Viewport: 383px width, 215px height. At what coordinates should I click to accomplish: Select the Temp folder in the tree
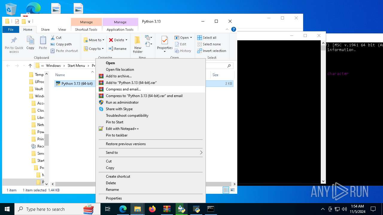click(x=37, y=75)
